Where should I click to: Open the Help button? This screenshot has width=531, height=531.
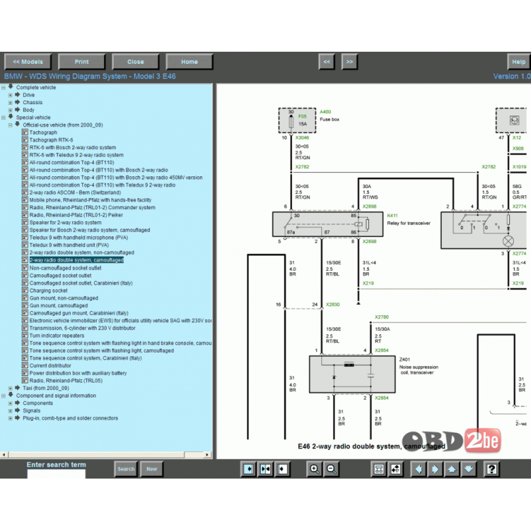coord(519,62)
